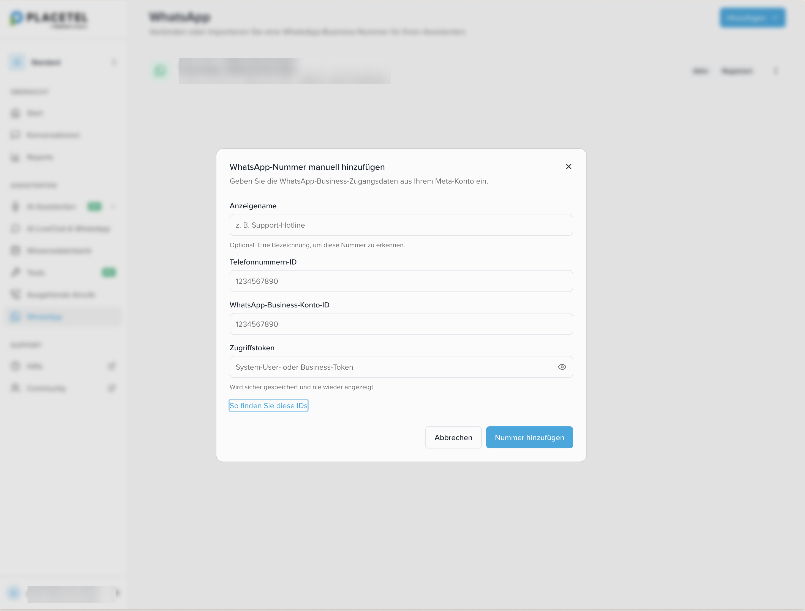Click the description mentioning Meta-Konto
The height and width of the screenshot is (611, 805).
358,181
